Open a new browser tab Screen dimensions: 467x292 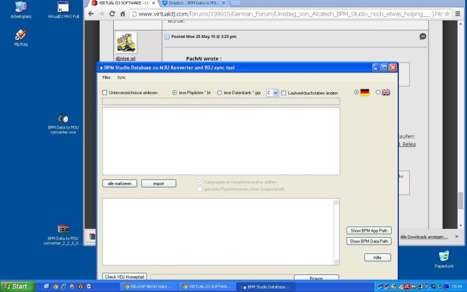(236, 3)
